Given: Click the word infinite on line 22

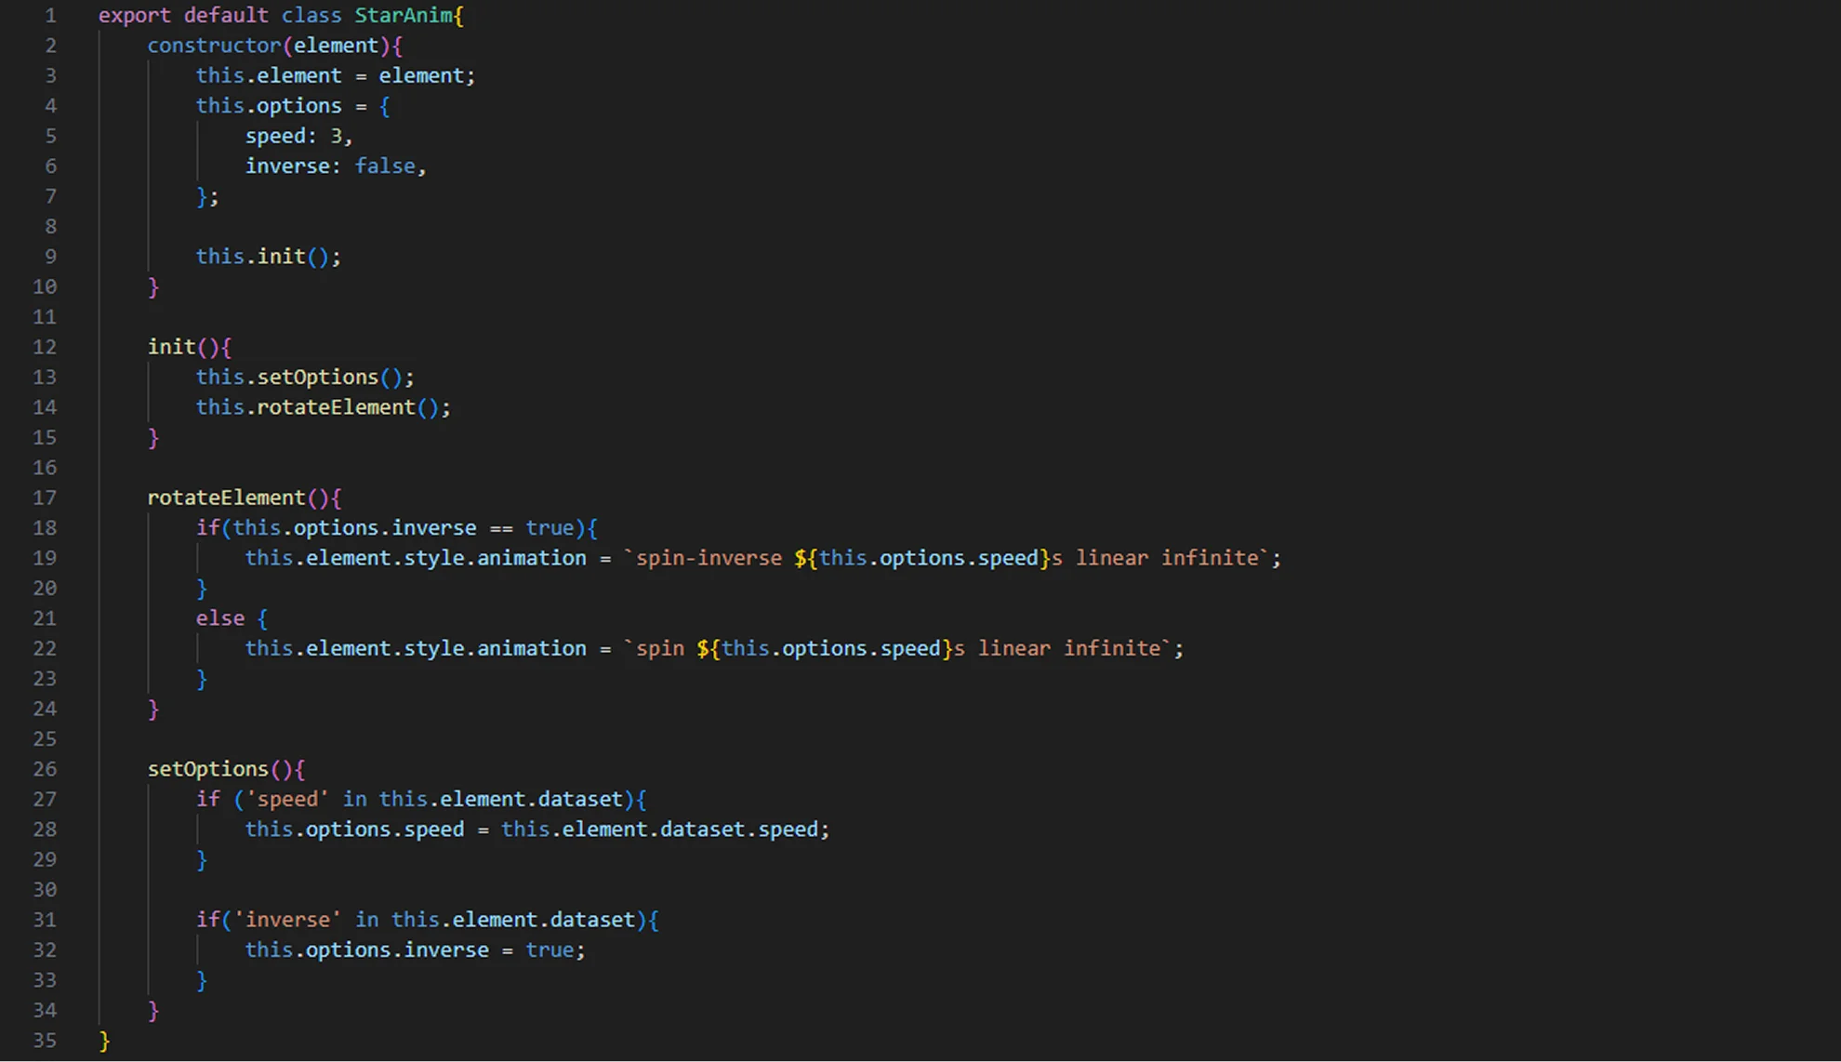Looking at the screenshot, I should (x=1112, y=648).
